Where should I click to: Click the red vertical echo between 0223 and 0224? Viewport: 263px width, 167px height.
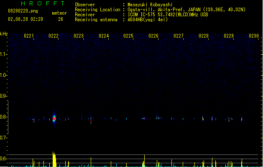click(x=91, y=120)
